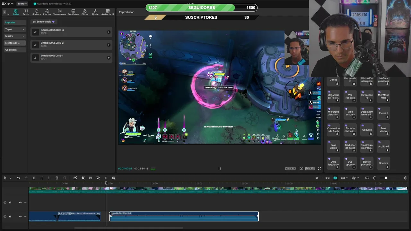Select the Extraído20250815-3 clip on timeline
The image size is (411, 231).
[184, 216]
